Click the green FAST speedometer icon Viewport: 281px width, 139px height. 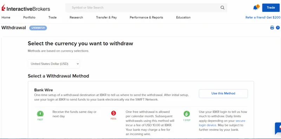point(40,114)
